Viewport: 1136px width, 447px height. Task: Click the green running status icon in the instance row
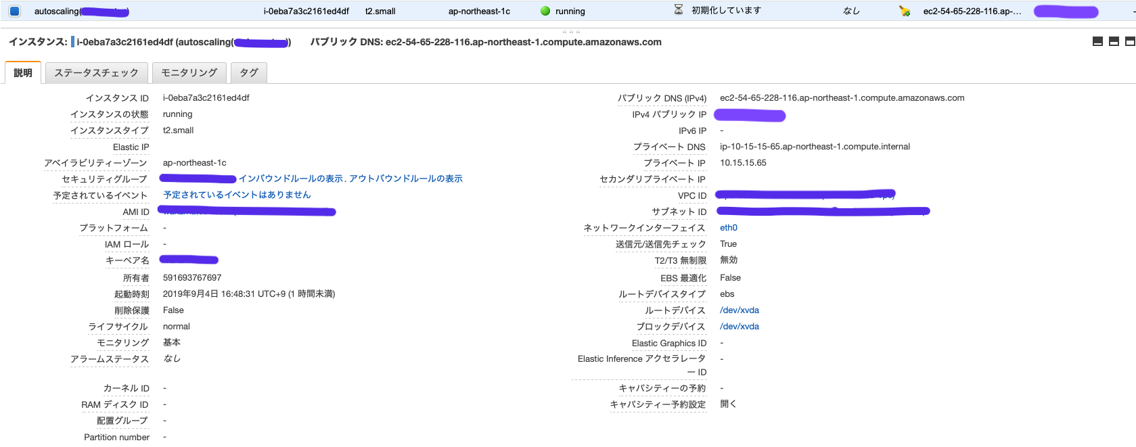[545, 11]
